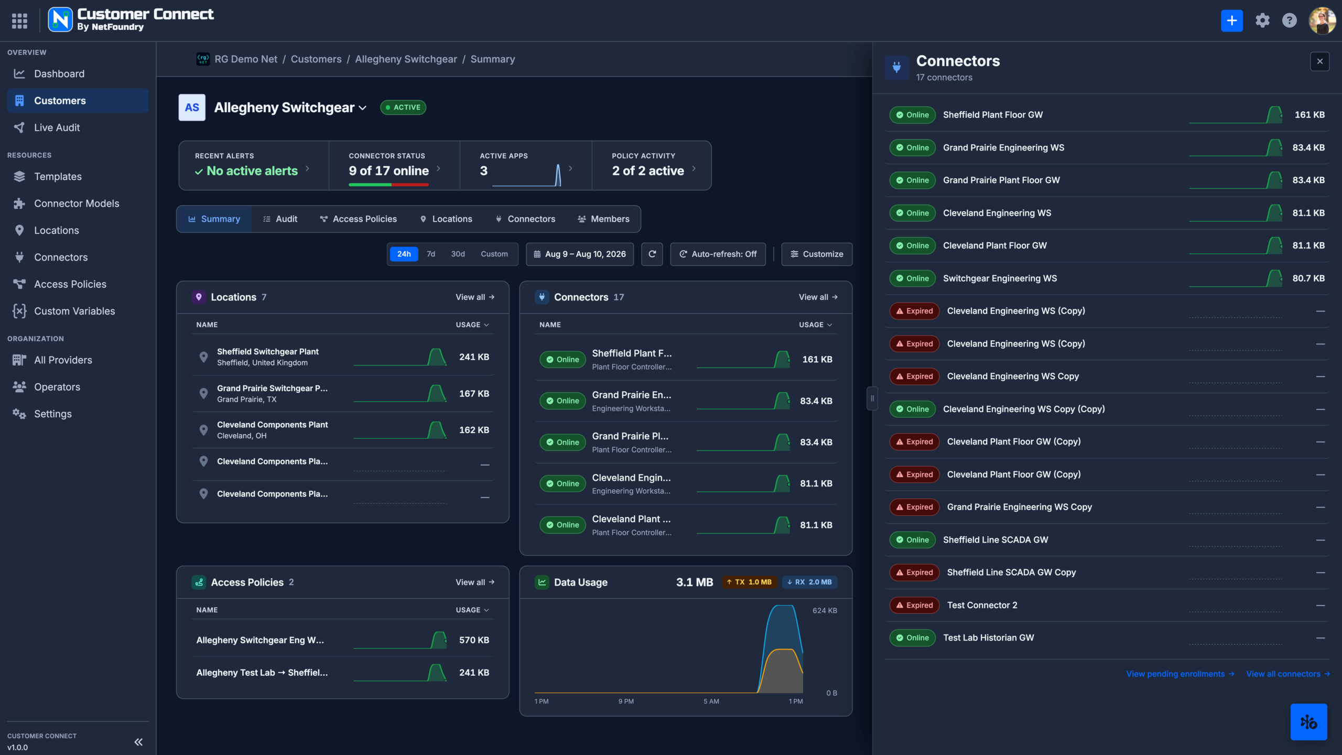Switch to the Summary tab
The width and height of the screenshot is (1342, 755).
coord(214,219)
